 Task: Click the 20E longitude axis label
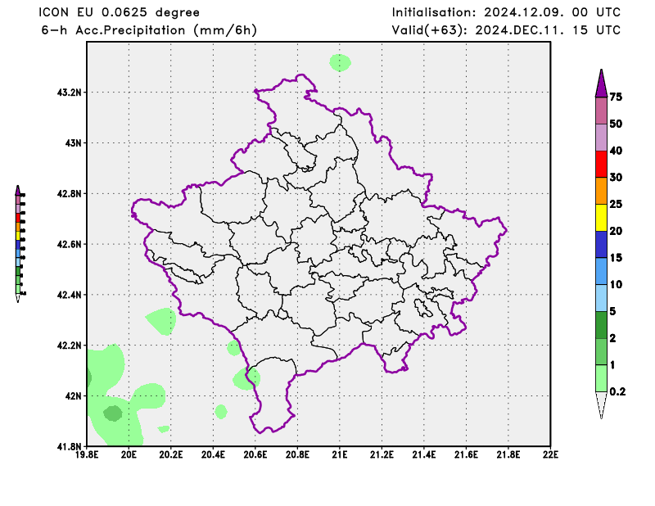point(129,454)
